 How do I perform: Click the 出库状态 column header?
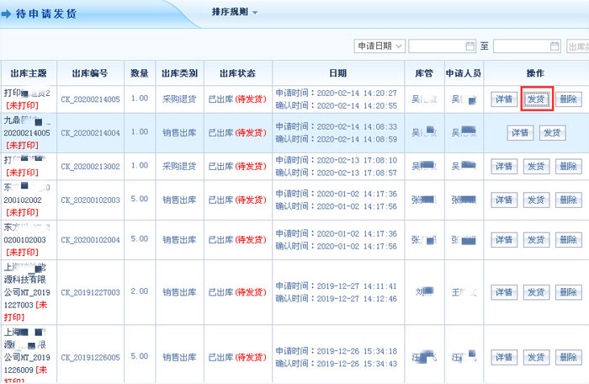pos(231,73)
